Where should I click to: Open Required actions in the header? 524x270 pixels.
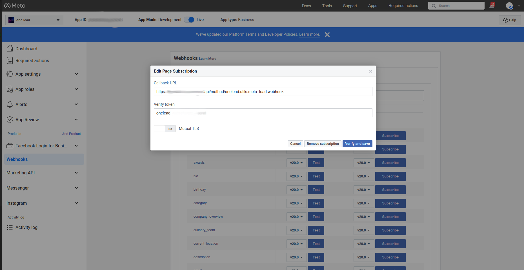(403, 6)
